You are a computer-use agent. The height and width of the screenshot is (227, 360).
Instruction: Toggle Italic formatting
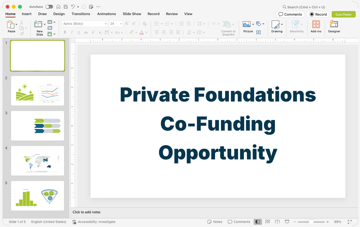coord(72,32)
